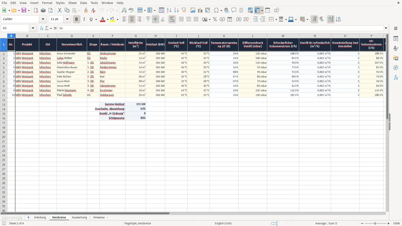Switch to the Auswertung sheet tab
402x226 pixels.
pyautogui.click(x=79, y=217)
